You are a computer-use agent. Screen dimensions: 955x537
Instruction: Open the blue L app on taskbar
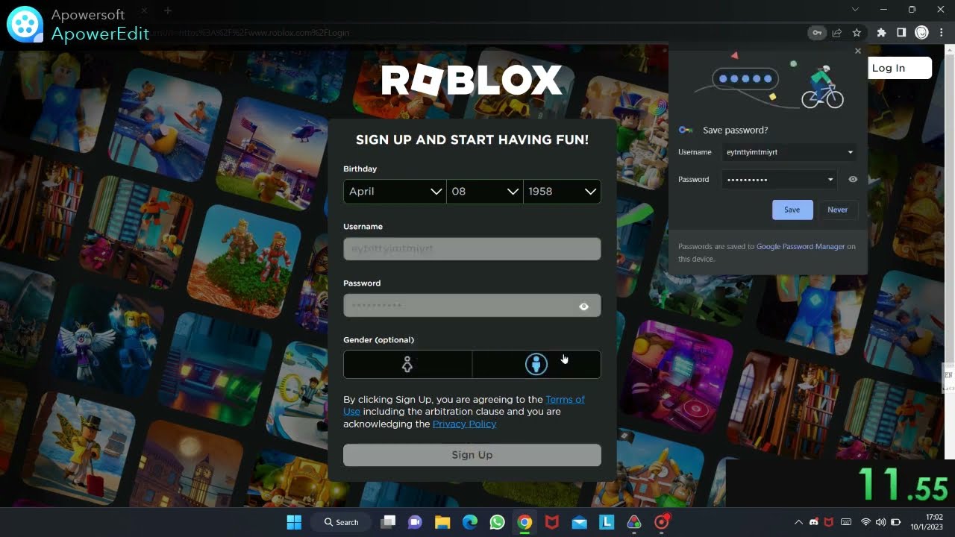point(607,522)
